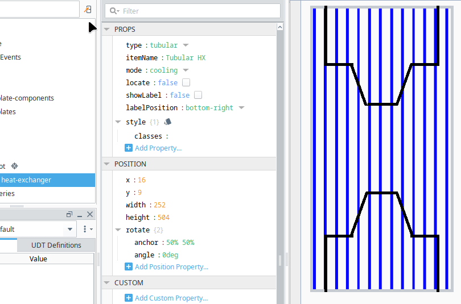This screenshot has width=461, height=304.
Task: Click the plus icon of Add Position Property
Action: coord(129,266)
